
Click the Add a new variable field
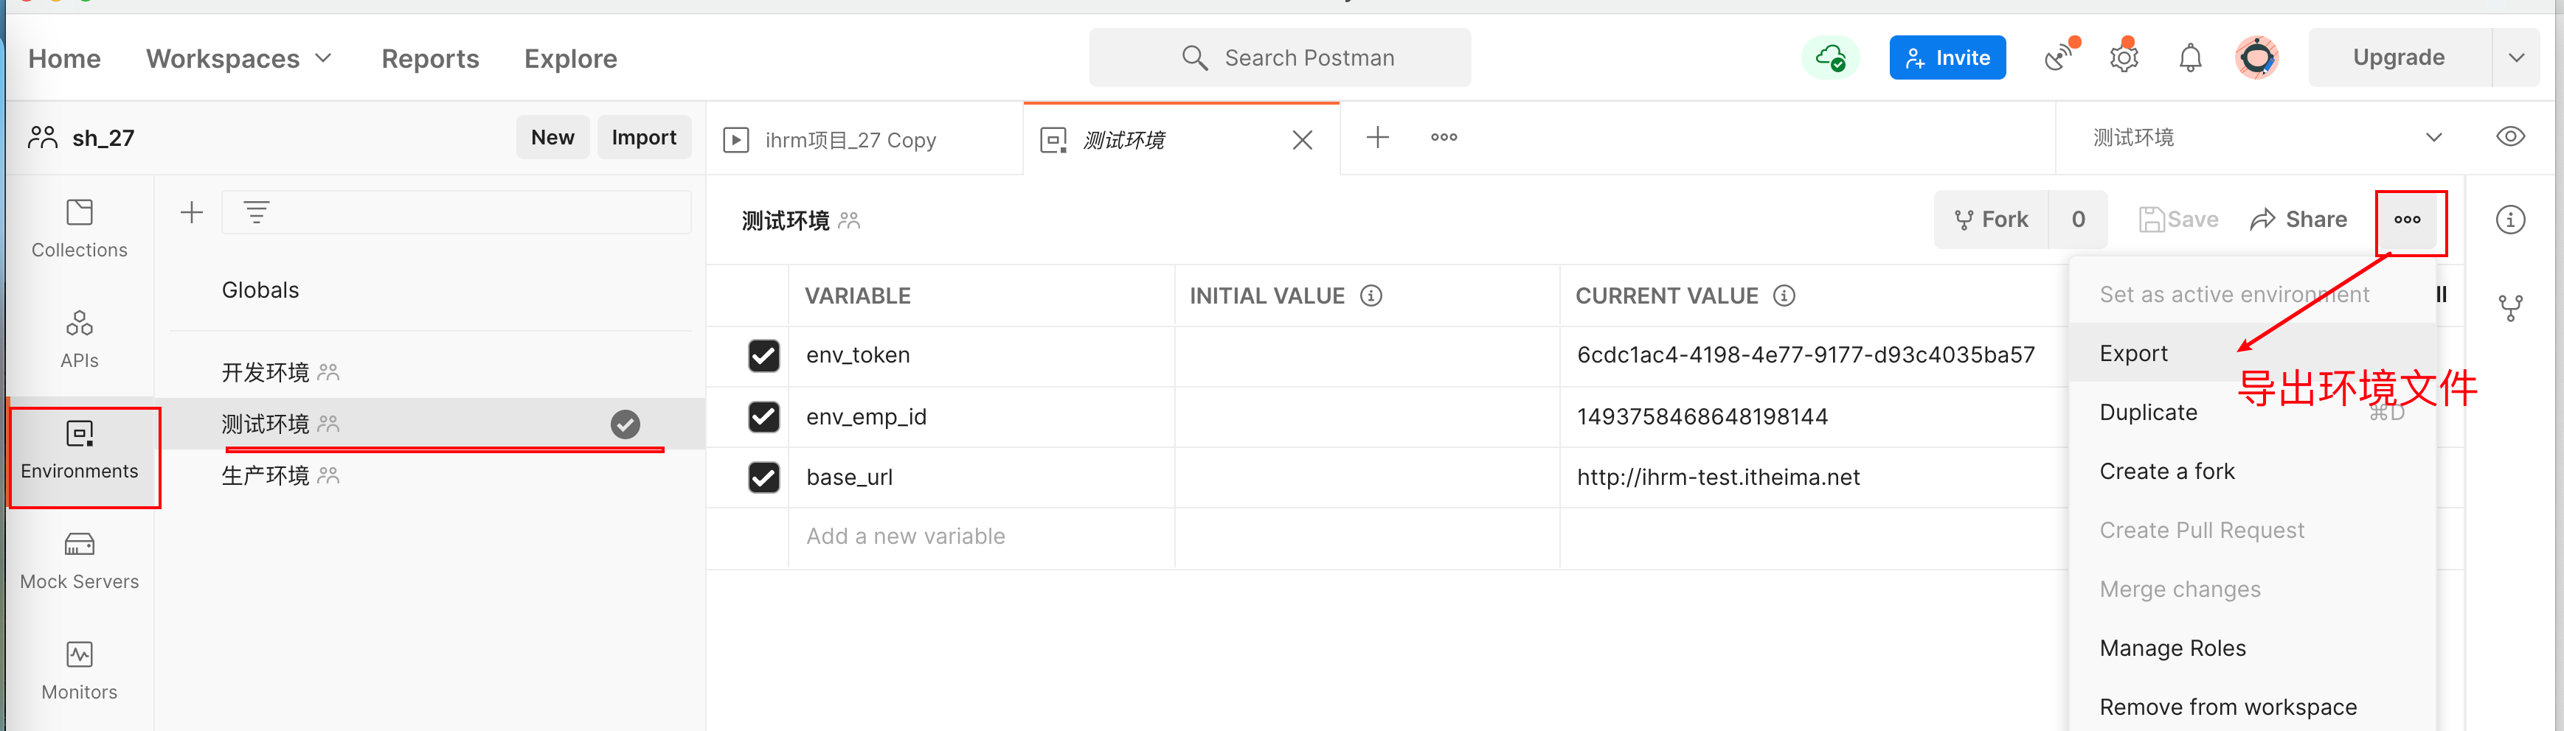click(980, 537)
